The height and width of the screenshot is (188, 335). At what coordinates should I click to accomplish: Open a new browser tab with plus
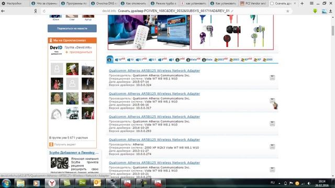302,4
